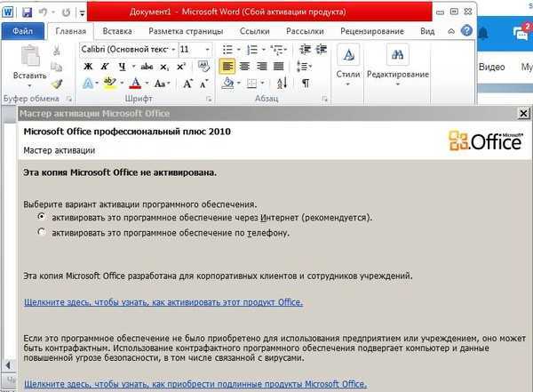Screen dimensions: 533x392
Task: Click the Increase Indent icon
Action: 322,50
